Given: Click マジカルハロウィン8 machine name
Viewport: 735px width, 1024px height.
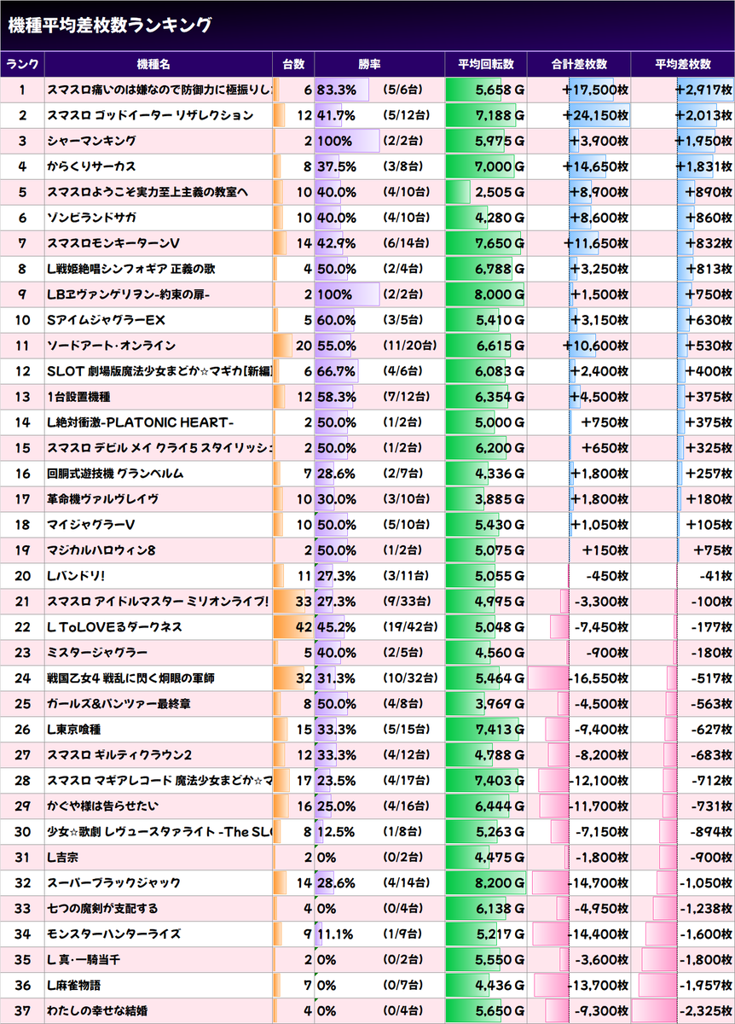Looking at the screenshot, I should [x=101, y=550].
